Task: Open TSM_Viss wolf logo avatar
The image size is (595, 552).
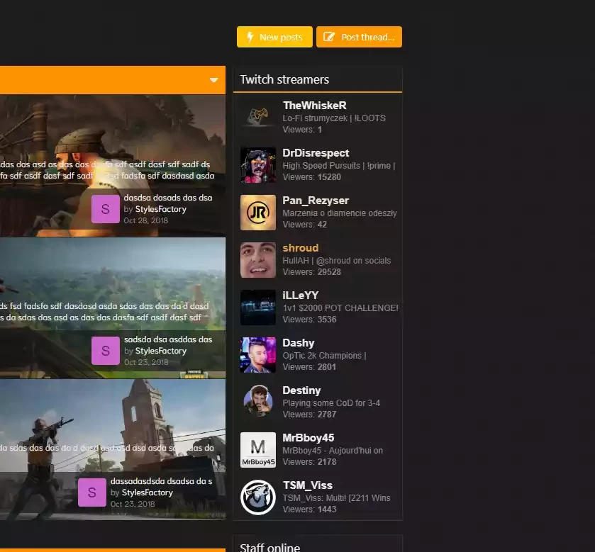Action: [258, 497]
